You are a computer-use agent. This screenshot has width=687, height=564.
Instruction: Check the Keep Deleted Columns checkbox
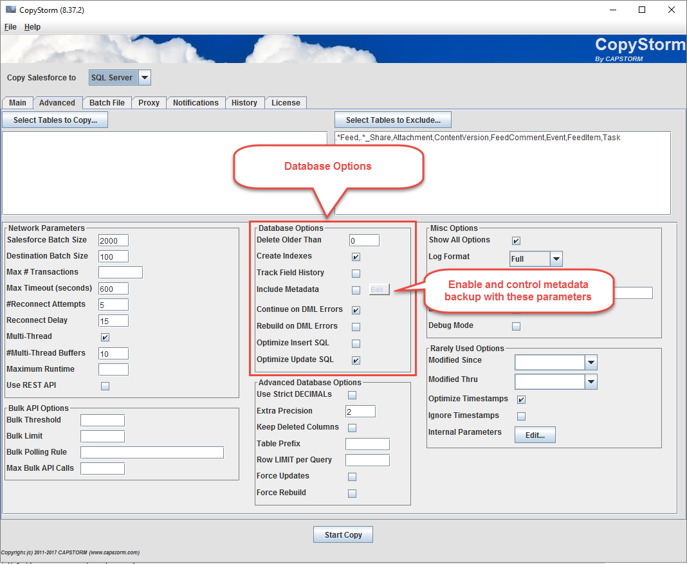353,428
